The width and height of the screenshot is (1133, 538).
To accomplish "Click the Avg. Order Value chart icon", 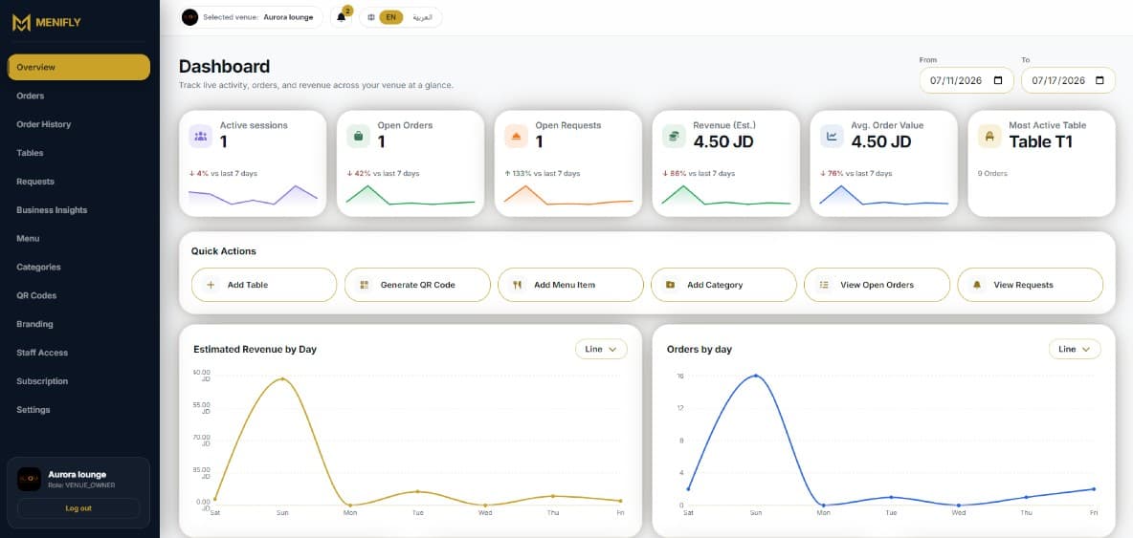I will [x=832, y=136].
